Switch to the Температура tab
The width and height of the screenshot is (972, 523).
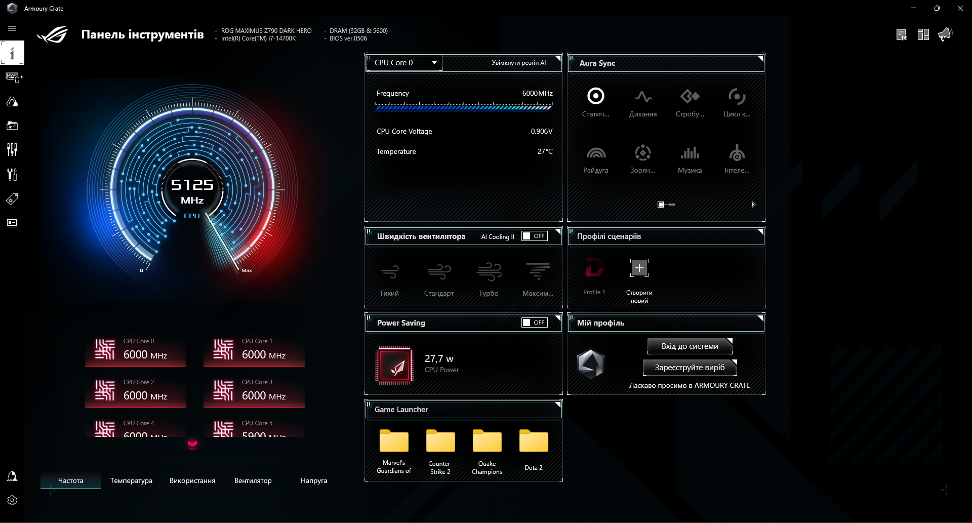pos(131,480)
